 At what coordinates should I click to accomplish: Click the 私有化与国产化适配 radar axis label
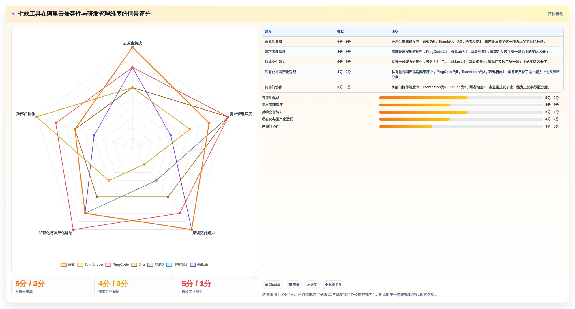(x=55, y=233)
